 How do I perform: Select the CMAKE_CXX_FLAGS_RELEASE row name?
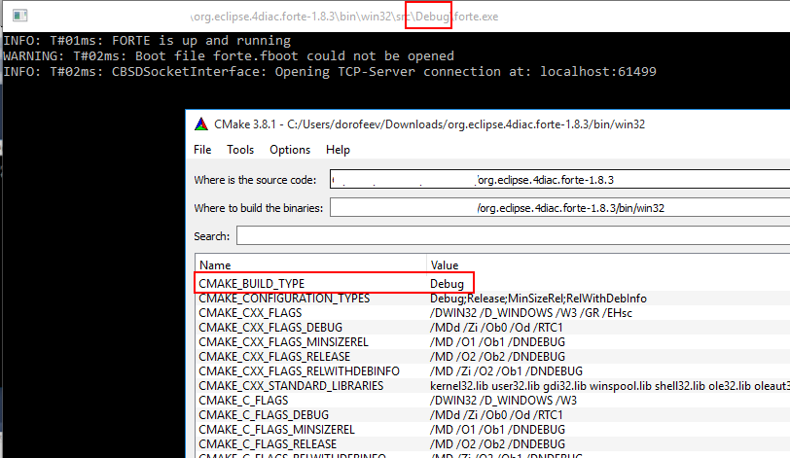[x=274, y=357]
